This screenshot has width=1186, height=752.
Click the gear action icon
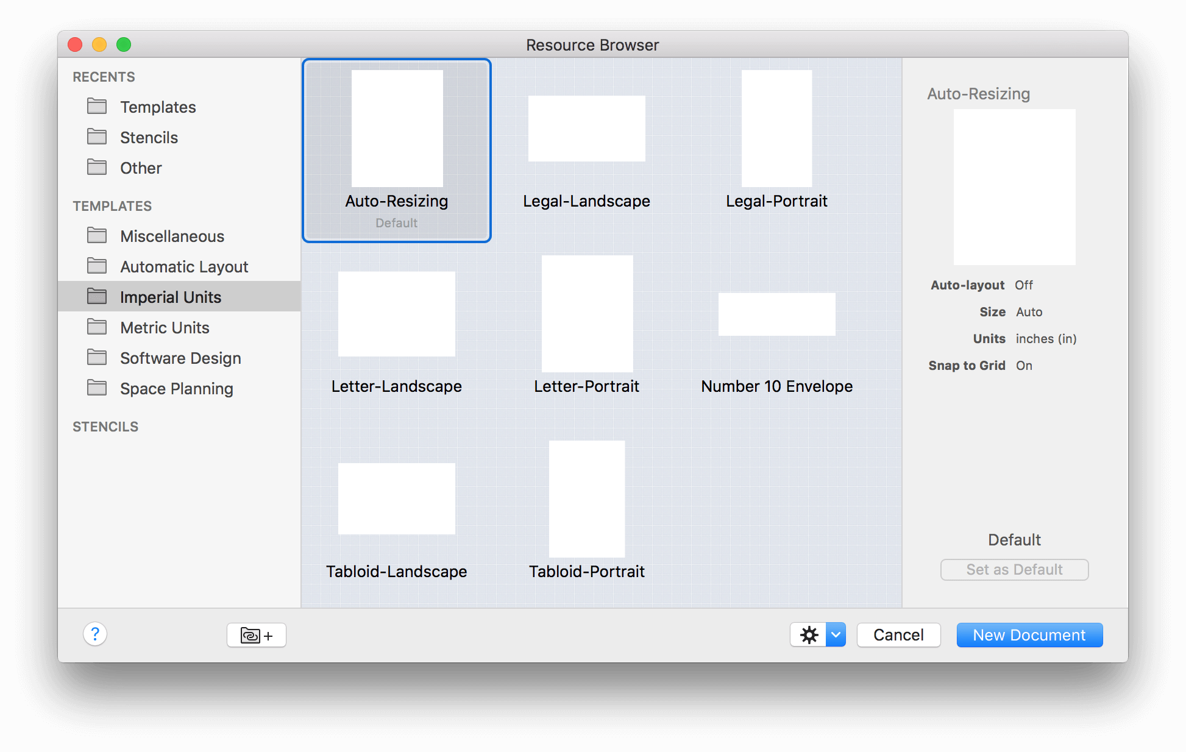(x=809, y=635)
